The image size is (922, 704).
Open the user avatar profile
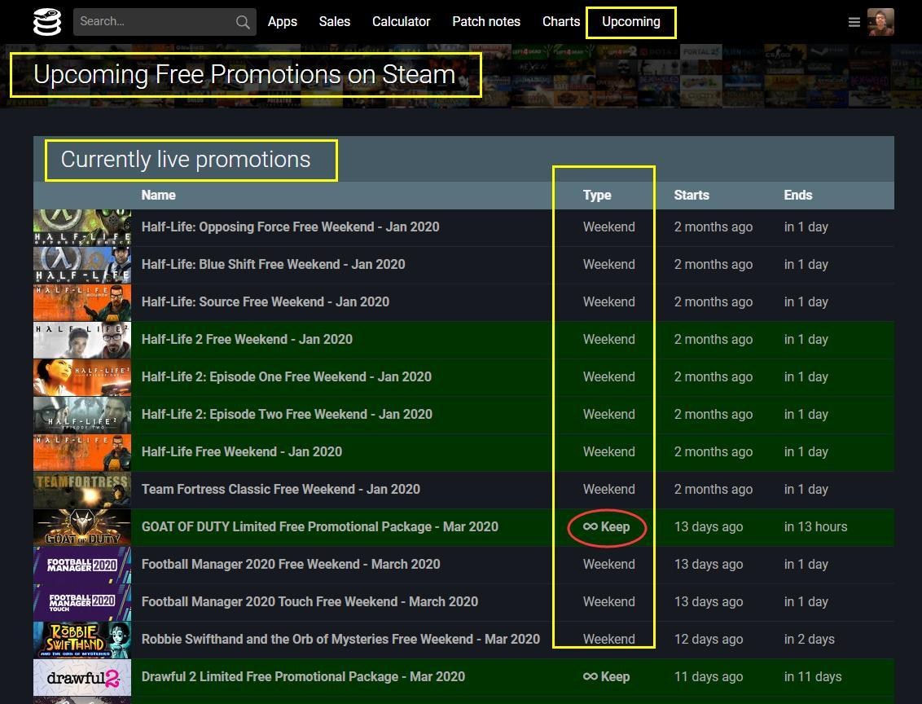tap(880, 22)
